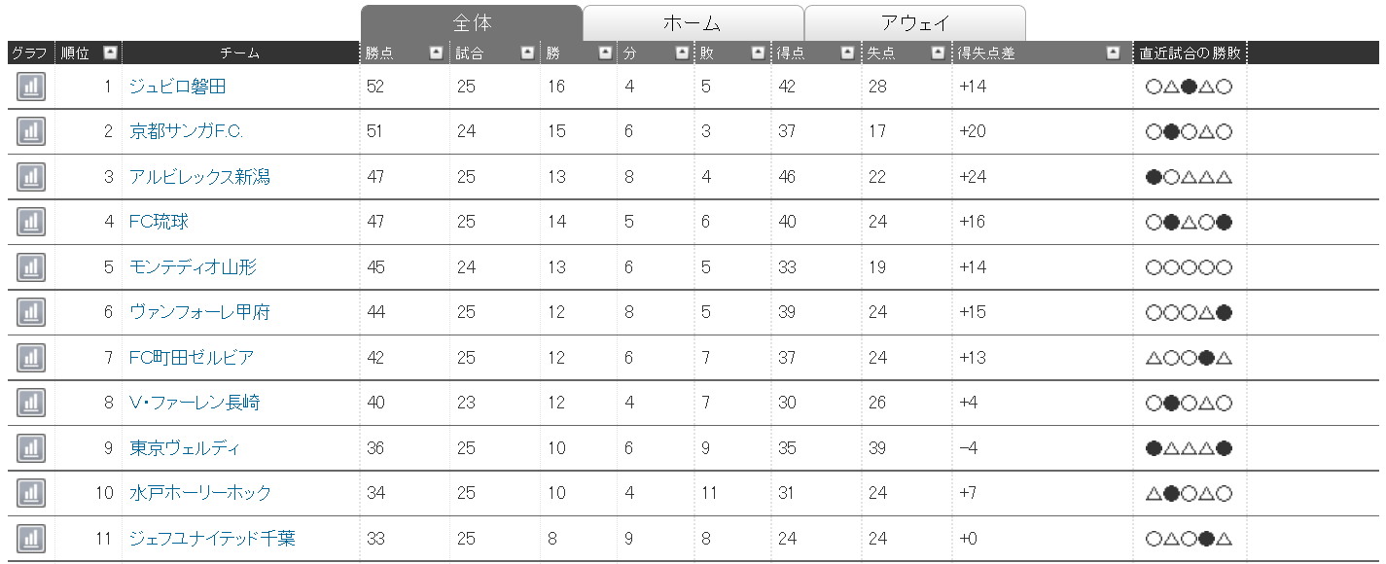The width and height of the screenshot is (1386, 564).
Task: View graph for ヴァンフォーレ甲府 row
Action: tap(31, 312)
